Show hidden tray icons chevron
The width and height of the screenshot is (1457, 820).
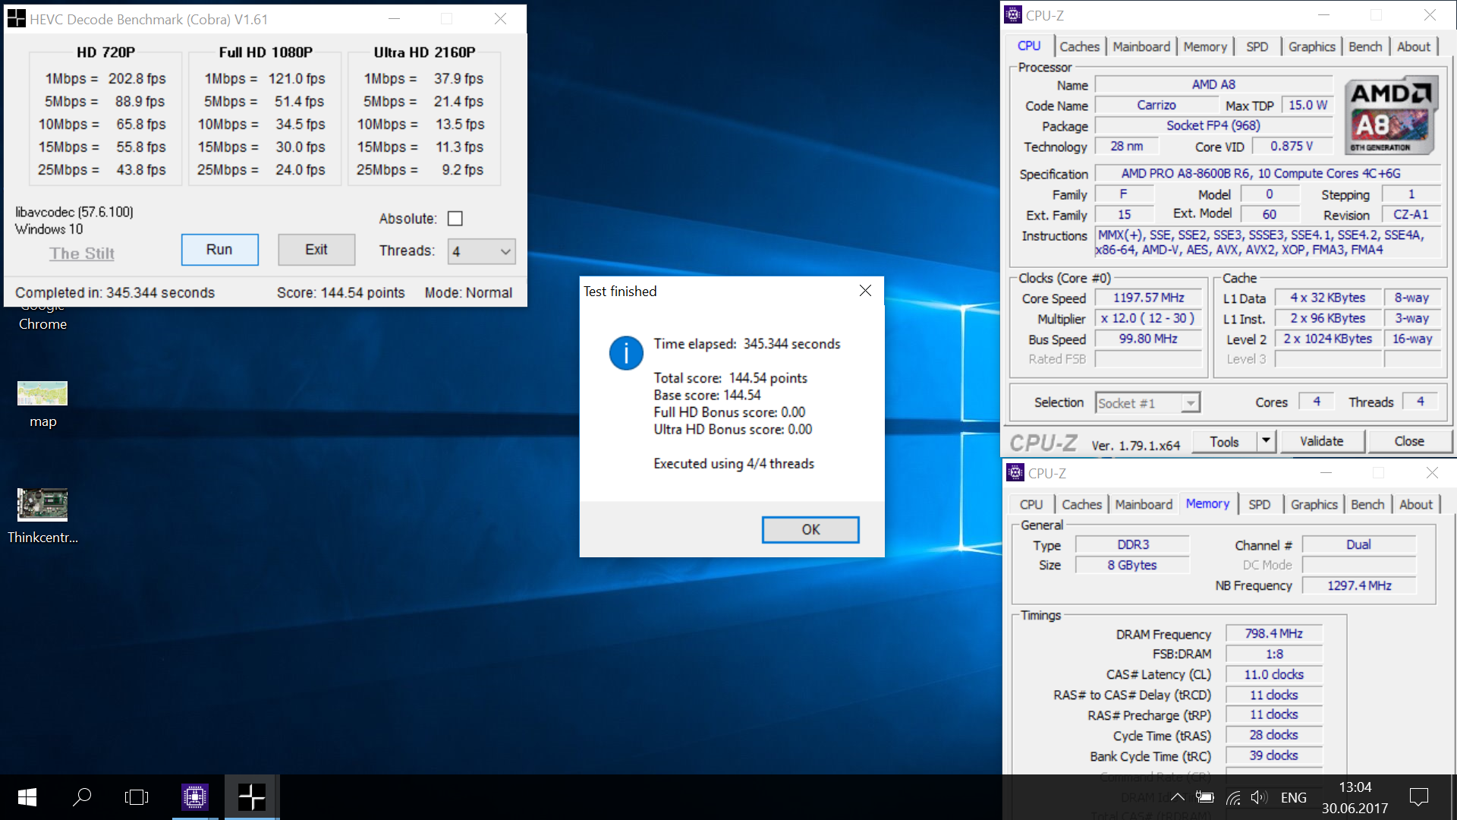tap(1177, 797)
